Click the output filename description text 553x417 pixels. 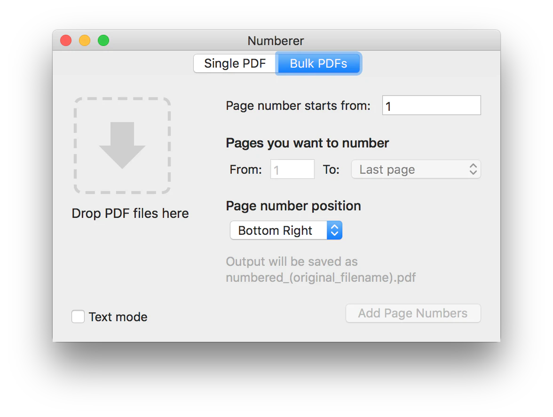pos(321,270)
